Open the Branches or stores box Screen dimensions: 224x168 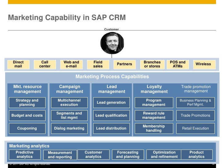click(152, 64)
